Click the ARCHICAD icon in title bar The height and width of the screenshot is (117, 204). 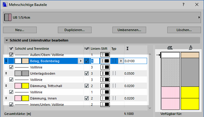5,5
